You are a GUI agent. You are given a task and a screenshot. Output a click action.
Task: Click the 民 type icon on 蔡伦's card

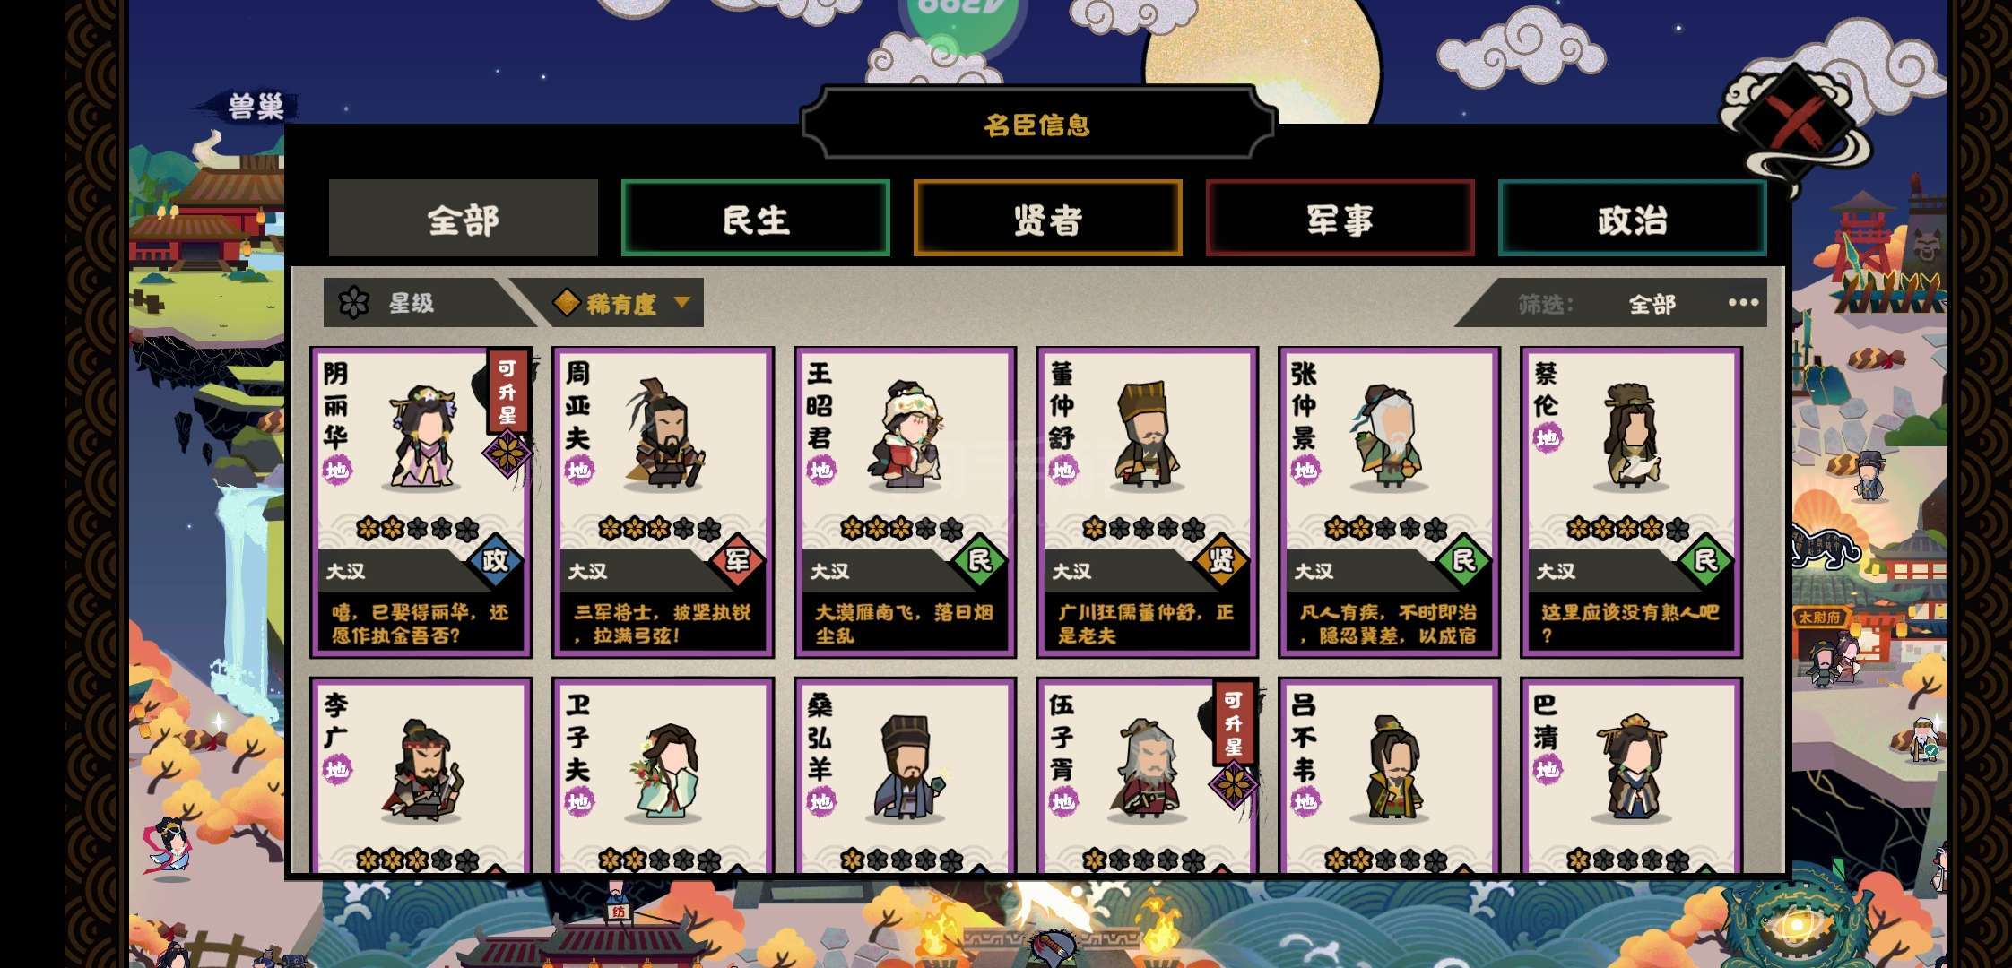coord(1705,561)
